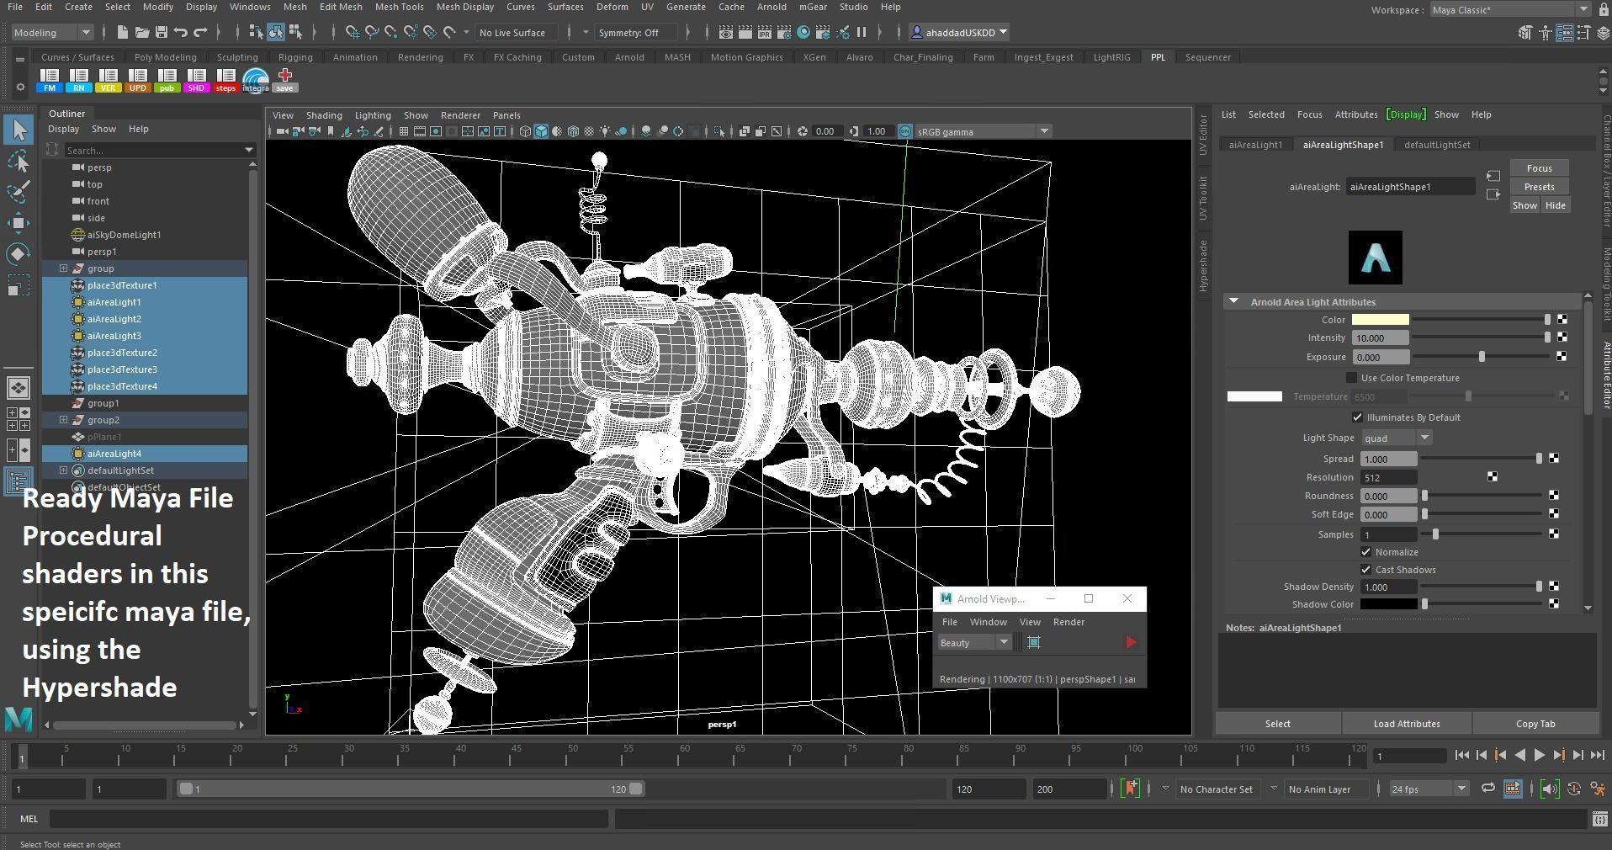Toggle viewport grid icon
The height and width of the screenshot is (850, 1612).
pos(404,131)
